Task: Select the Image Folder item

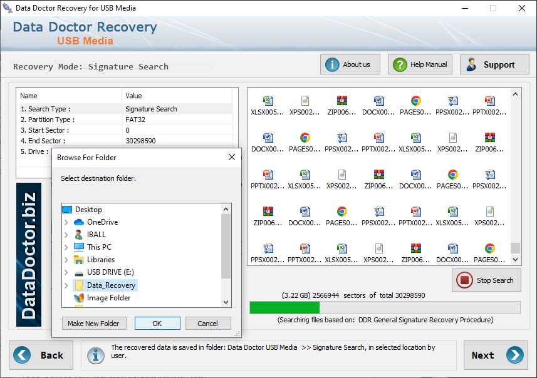Action: 108,298
